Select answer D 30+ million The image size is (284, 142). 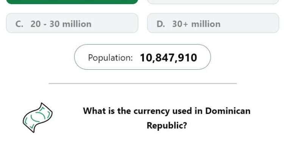[213, 23]
